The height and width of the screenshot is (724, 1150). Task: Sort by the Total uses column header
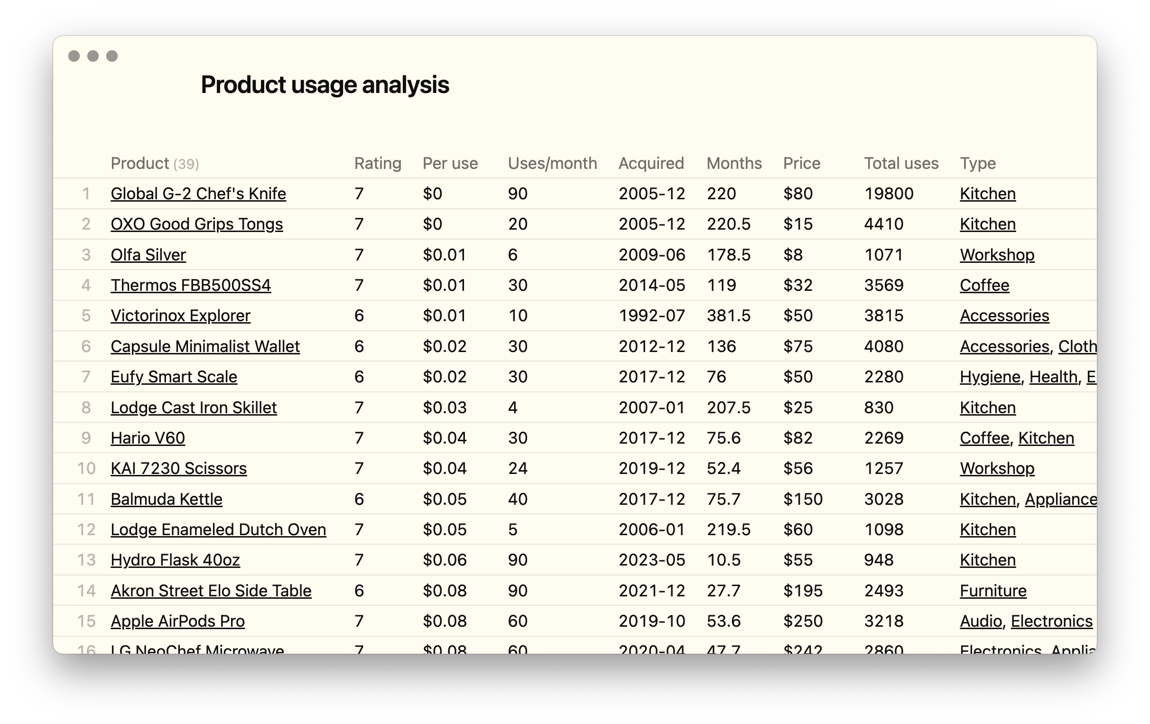tap(901, 163)
